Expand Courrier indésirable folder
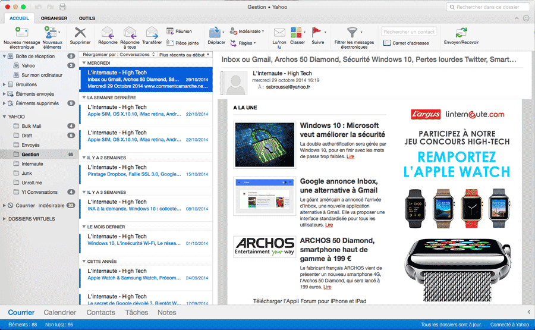 point(4,206)
